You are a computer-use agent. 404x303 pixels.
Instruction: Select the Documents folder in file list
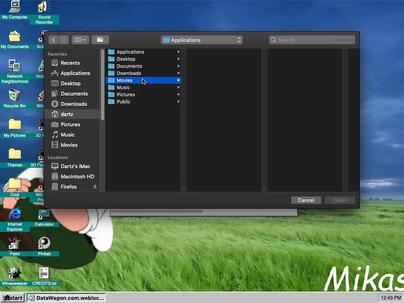pos(143,66)
